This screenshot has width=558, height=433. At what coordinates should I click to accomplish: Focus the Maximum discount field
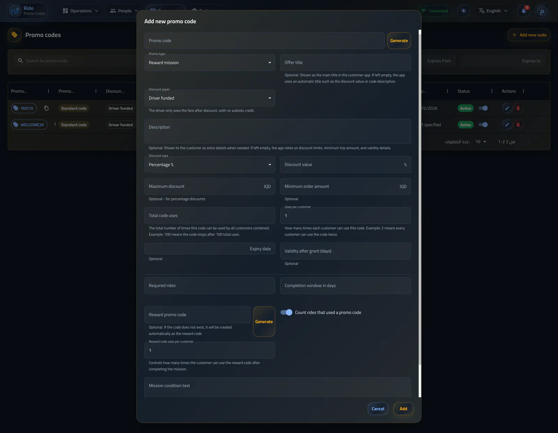[x=210, y=186]
